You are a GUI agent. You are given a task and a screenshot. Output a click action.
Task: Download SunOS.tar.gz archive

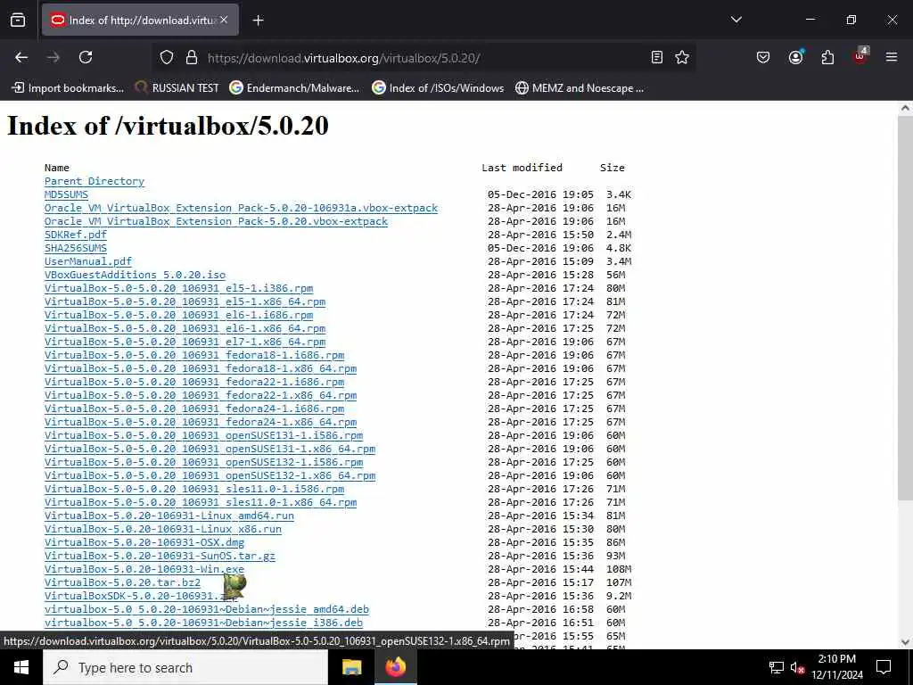(x=160, y=557)
